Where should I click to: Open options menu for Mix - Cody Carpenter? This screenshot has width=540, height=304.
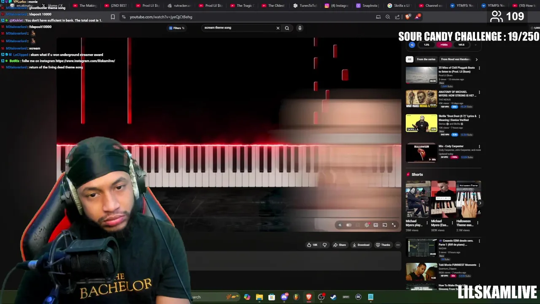[479, 147]
